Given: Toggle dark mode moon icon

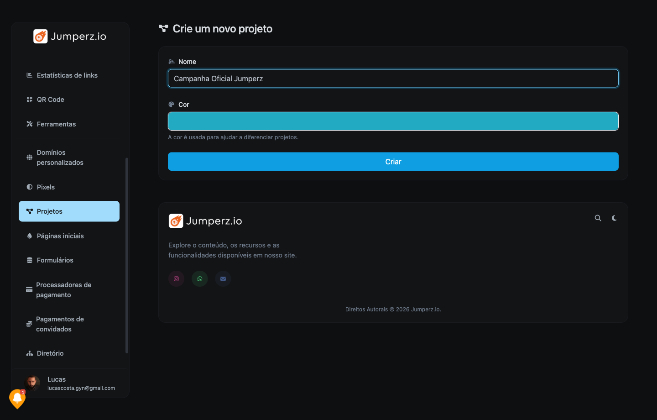Looking at the screenshot, I should [614, 218].
